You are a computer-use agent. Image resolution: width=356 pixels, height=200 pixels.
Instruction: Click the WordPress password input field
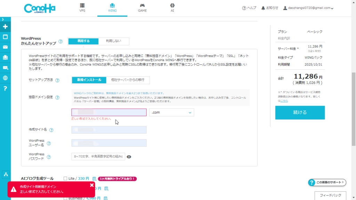tap(98, 157)
